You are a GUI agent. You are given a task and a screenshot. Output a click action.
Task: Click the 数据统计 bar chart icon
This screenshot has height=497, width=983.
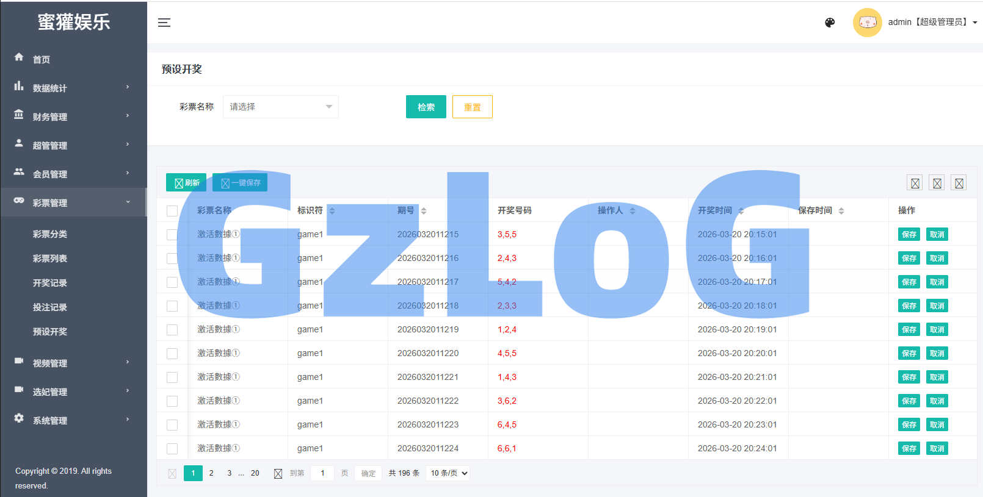tap(19, 87)
